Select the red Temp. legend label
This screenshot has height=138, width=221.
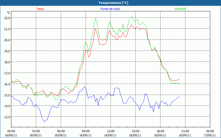click(40, 9)
